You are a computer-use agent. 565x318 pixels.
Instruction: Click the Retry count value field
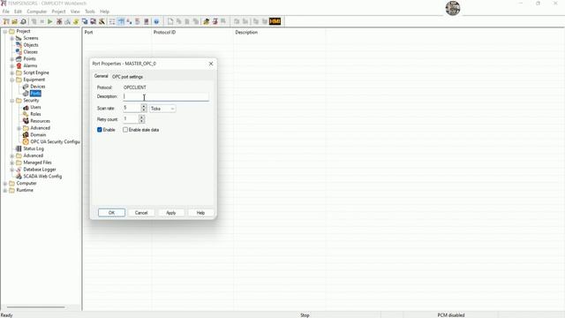point(131,118)
